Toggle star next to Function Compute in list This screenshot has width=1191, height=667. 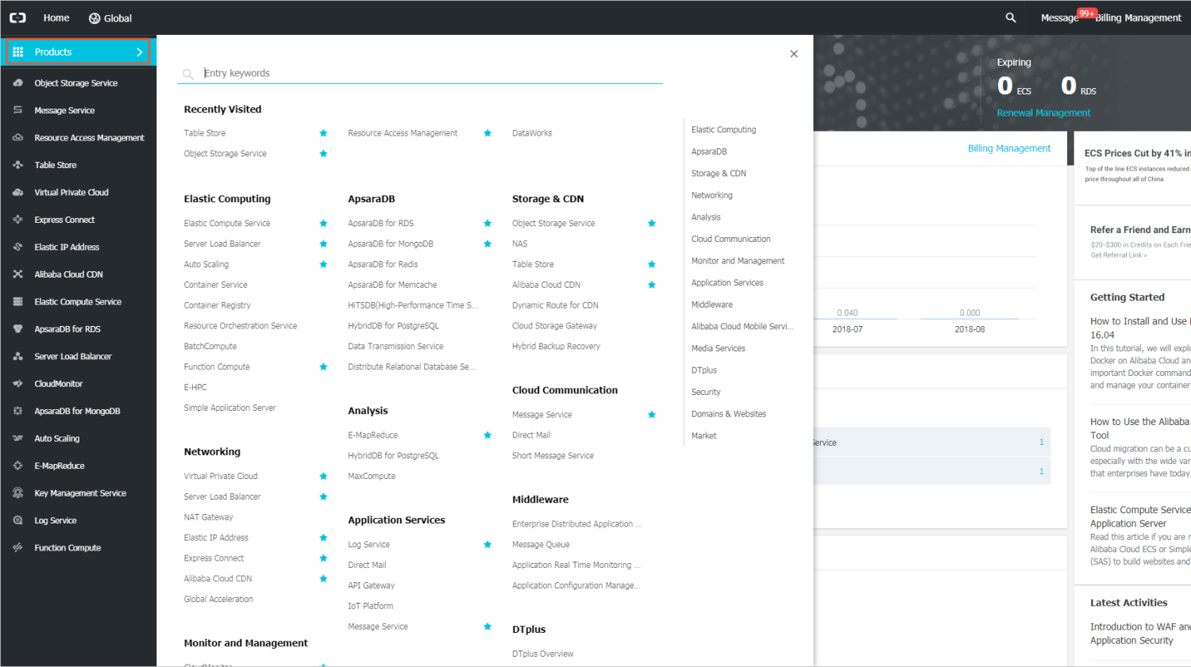click(323, 367)
